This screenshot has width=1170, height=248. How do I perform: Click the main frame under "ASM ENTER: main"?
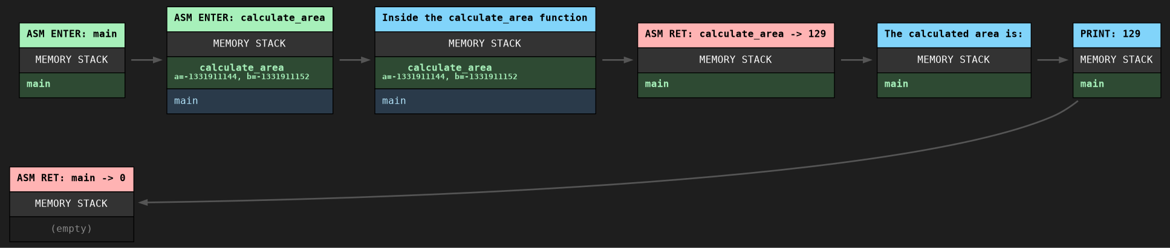[x=72, y=85]
